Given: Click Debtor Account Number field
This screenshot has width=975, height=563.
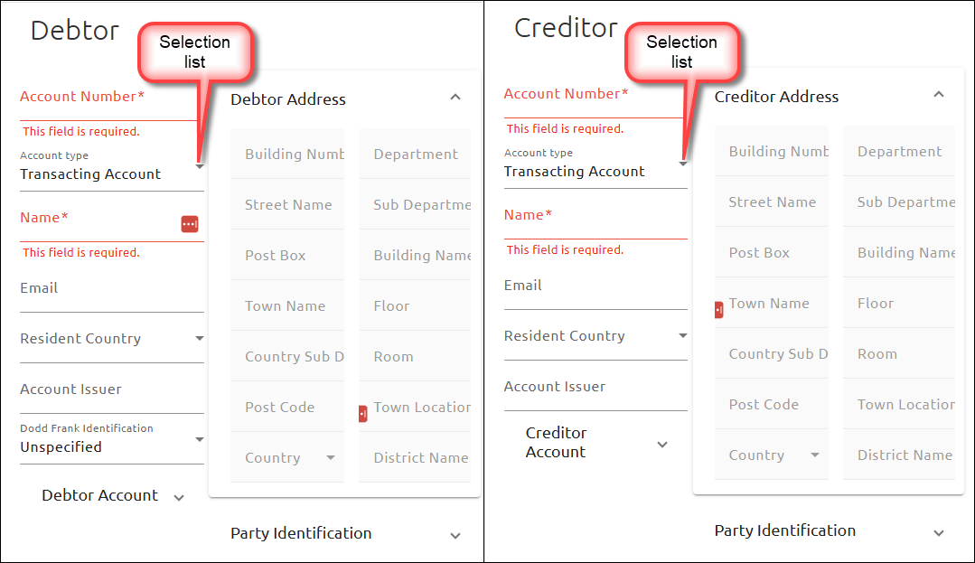Looking at the screenshot, I should (x=108, y=98).
